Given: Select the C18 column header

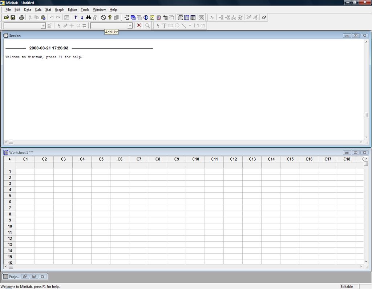Looking at the screenshot, I should (347, 159).
